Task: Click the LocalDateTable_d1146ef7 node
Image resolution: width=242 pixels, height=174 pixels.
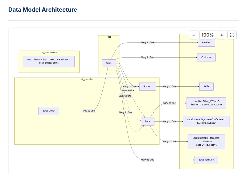Action: coord(206,121)
